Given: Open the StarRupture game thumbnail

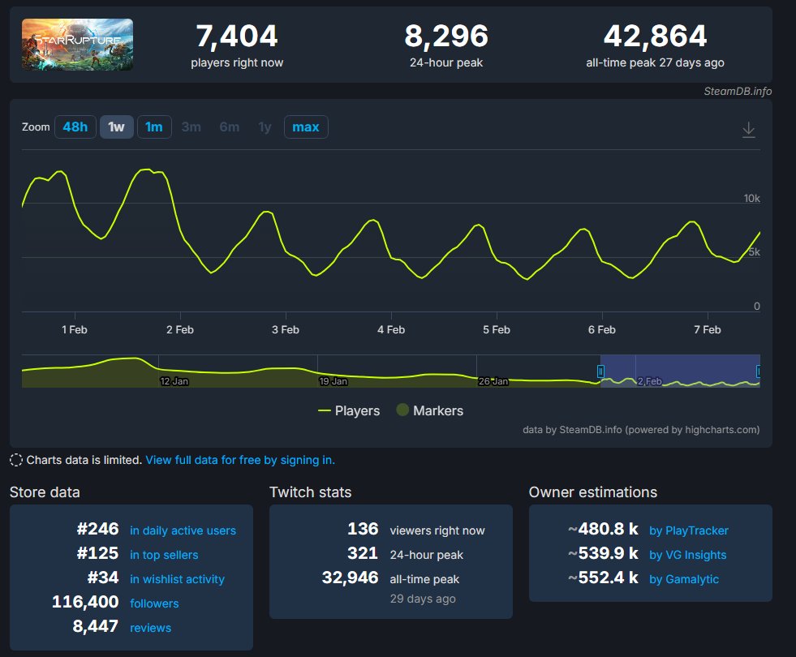Looking at the screenshot, I should tap(77, 45).
